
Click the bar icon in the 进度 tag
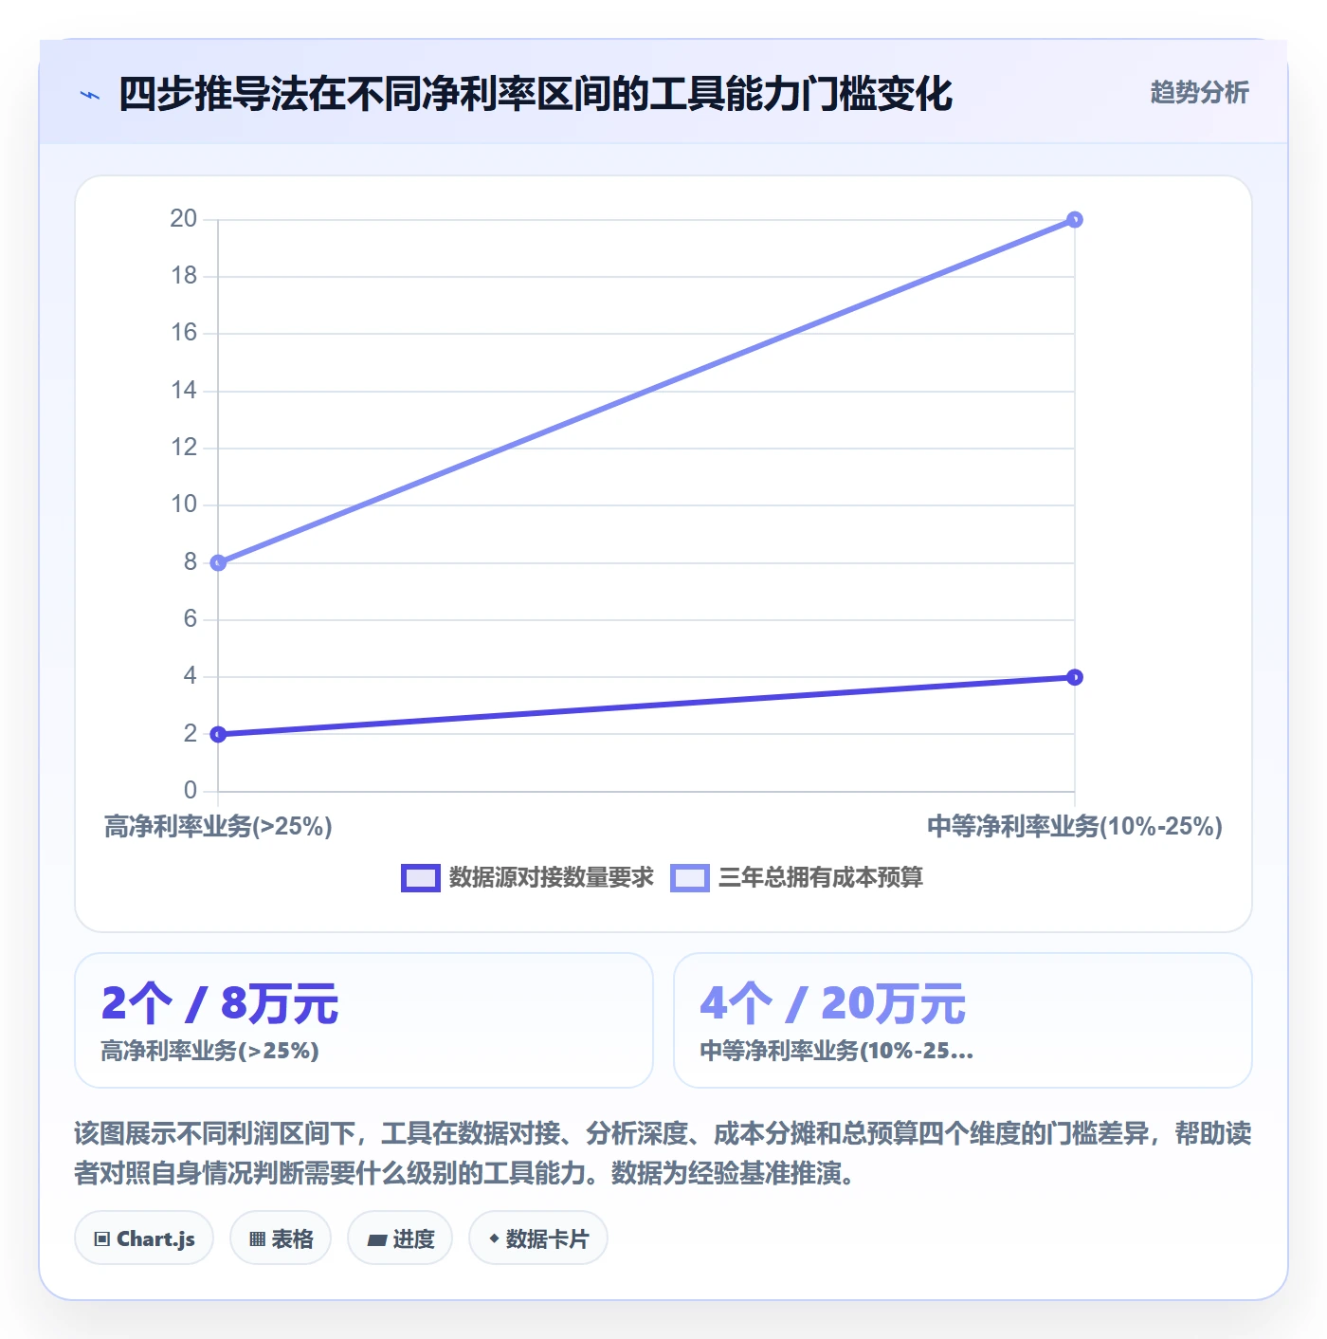click(x=376, y=1239)
